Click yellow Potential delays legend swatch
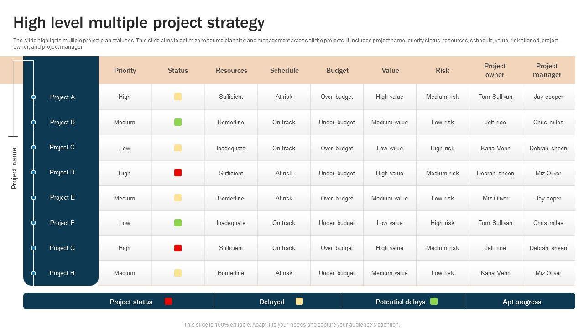Screen dimensions: 584x328 tap(299, 301)
